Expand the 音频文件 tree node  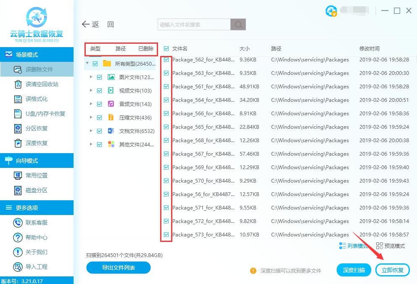(x=91, y=104)
